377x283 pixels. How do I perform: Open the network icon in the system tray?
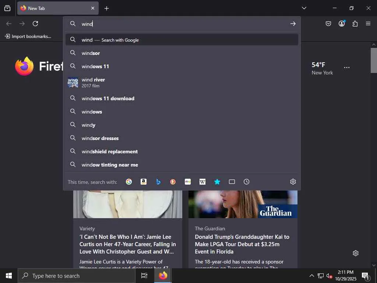321,276
